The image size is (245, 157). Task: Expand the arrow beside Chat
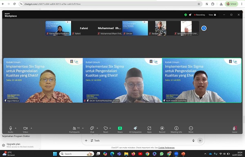coord(97,128)
